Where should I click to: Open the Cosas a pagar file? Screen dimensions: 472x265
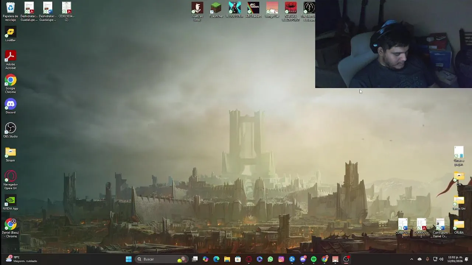click(459, 156)
